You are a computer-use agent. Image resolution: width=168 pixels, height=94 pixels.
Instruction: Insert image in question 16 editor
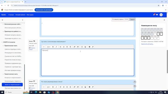[85, 47]
